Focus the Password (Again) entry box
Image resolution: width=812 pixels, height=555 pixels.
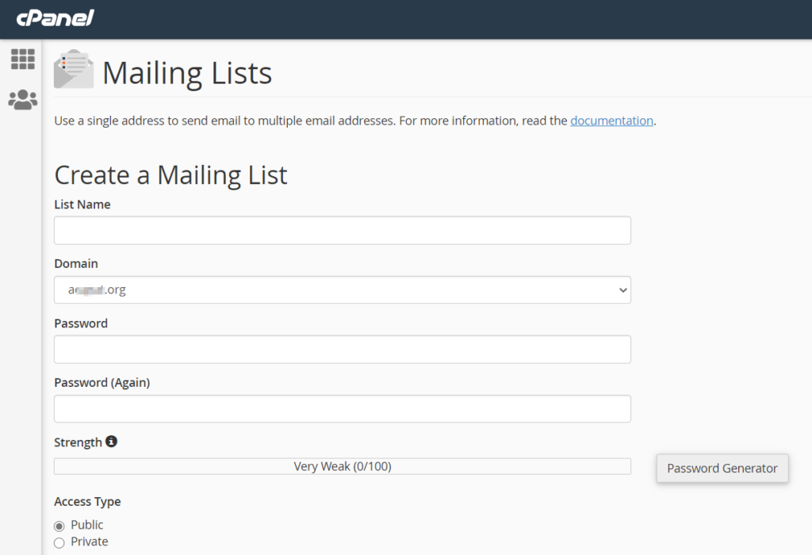pos(342,409)
